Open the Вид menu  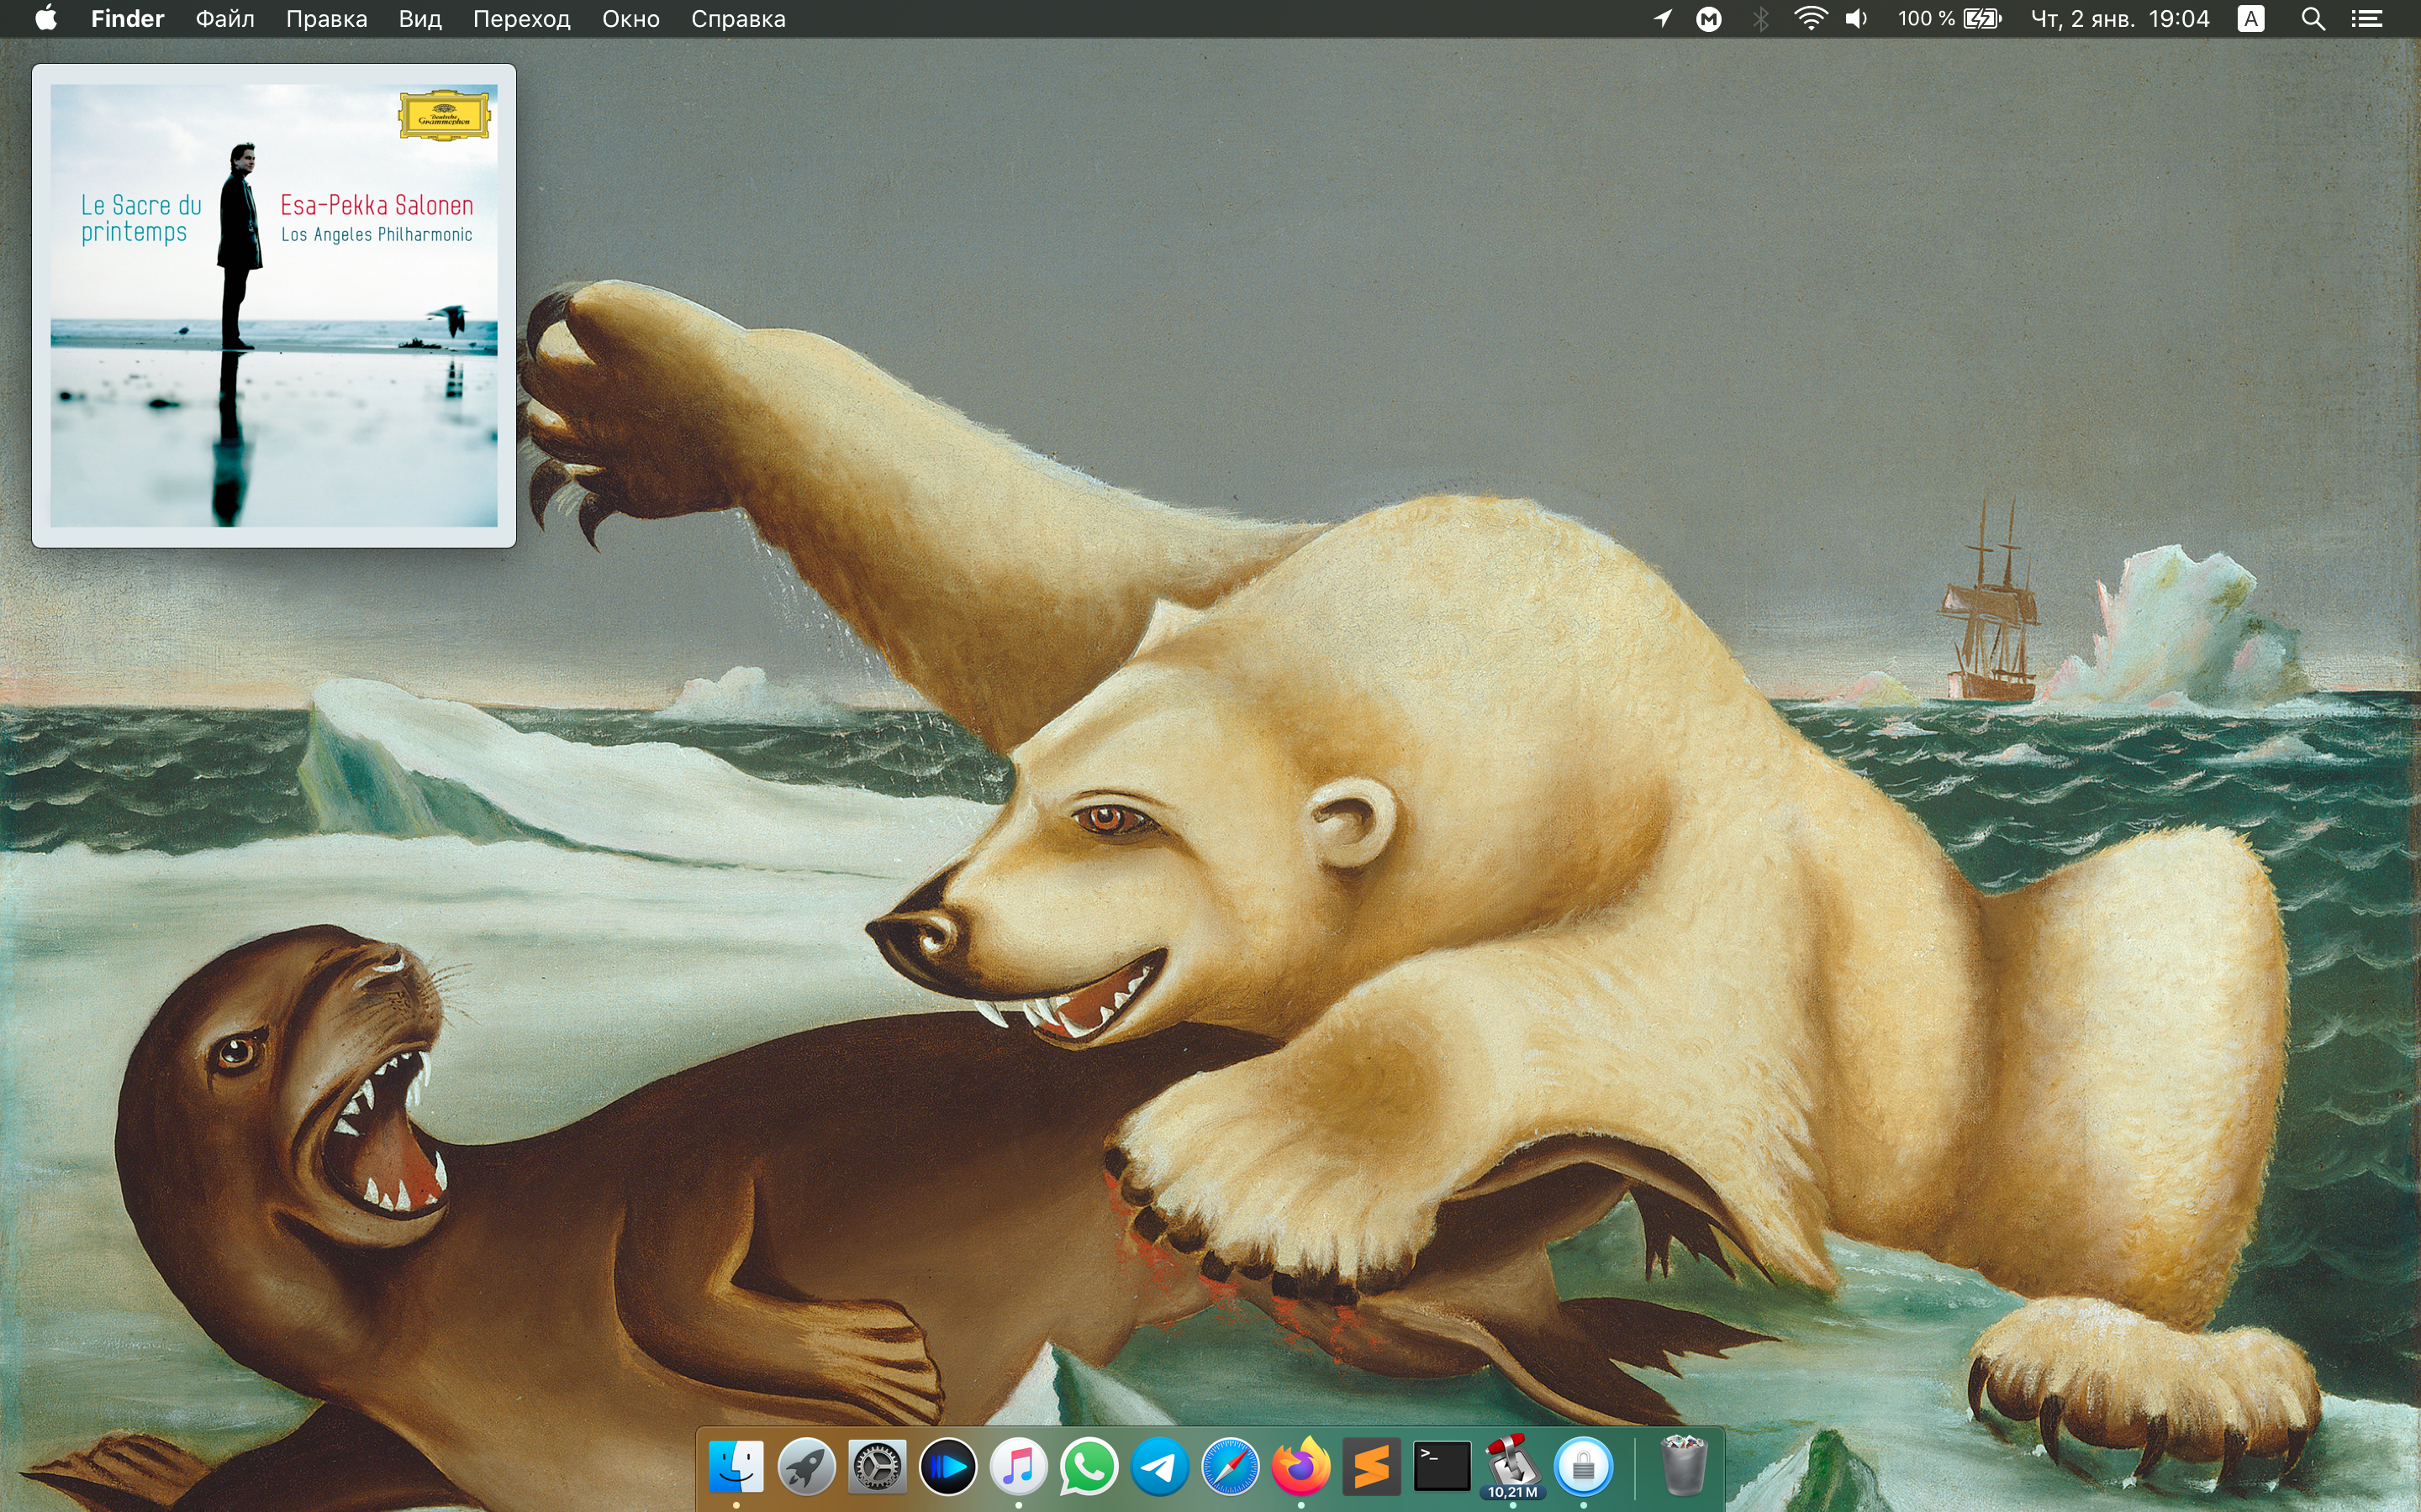pos(420,19)
